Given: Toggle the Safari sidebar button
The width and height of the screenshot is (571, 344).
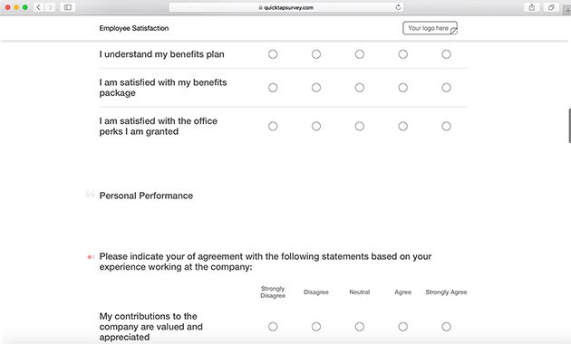Looking at the screenshot, I should (68, 7).
